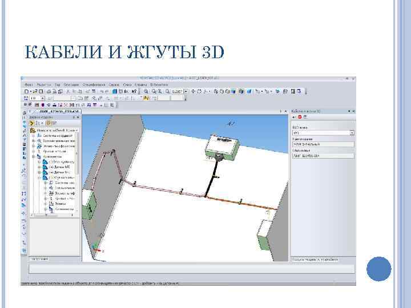Expand the Системы координат tree node
411x308 pixels.
coord(34,136)
